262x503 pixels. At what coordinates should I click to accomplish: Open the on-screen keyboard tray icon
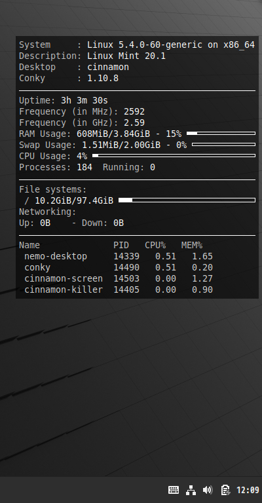tap(174, 490)
